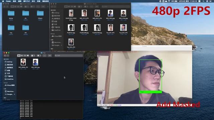Focus the search field in Yue window
The height and width of the screenshot is (120, 214).
click(x=69, y=56)
